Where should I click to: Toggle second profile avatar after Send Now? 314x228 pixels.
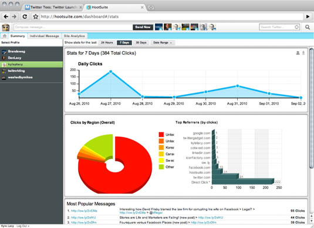[168, 27]
